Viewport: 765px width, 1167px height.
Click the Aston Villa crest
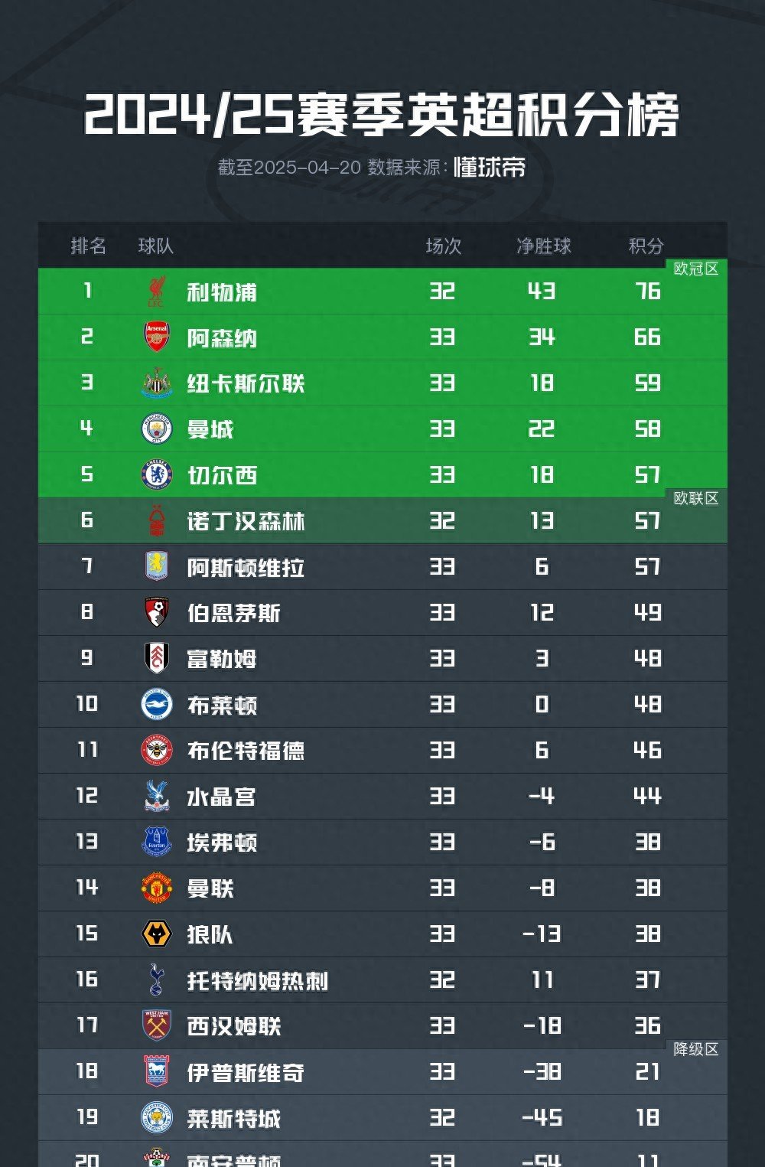156,566
